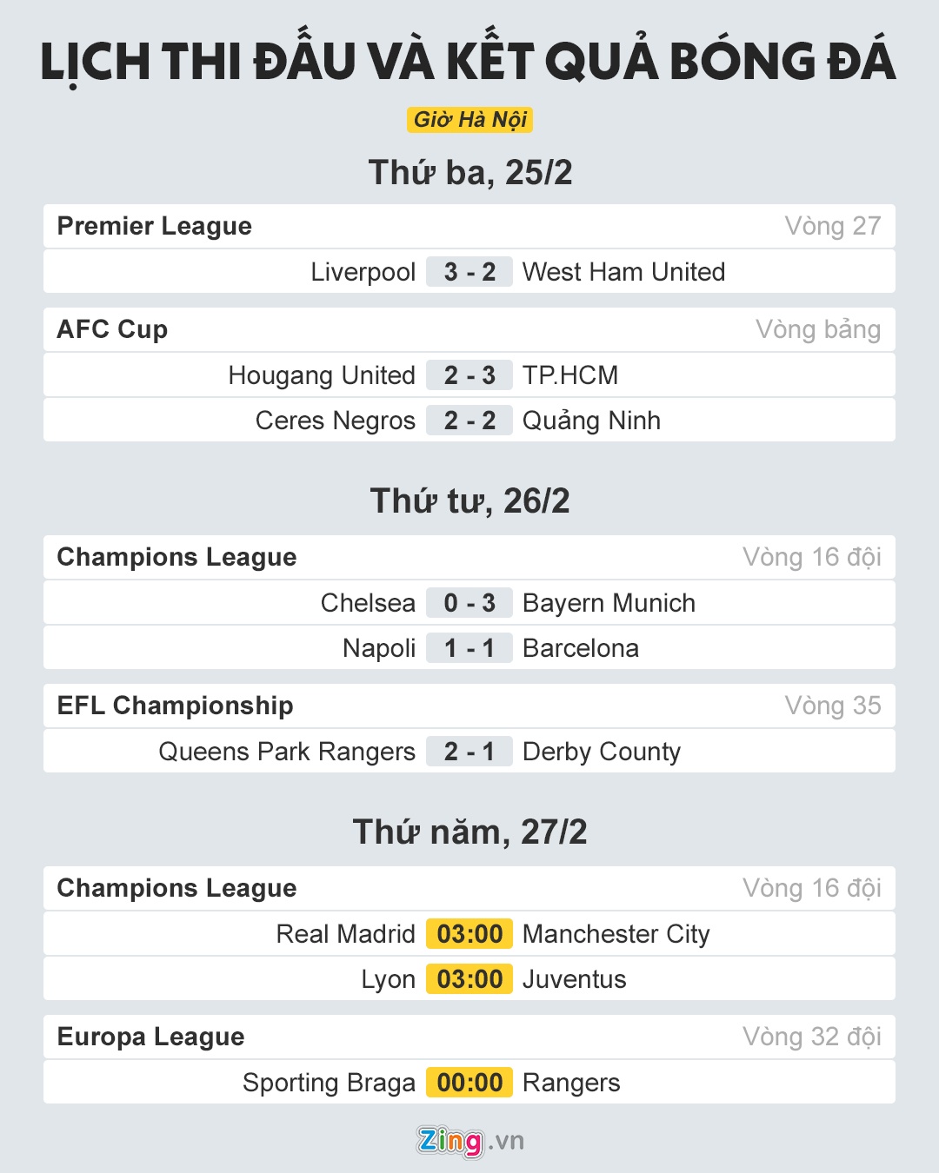Click the Zing.vn logo
This screenshot has height=1173, width=939.
tap(469, 1140)
